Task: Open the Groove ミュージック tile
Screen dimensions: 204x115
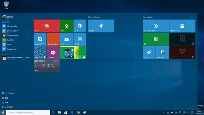Action: [156, 26]
